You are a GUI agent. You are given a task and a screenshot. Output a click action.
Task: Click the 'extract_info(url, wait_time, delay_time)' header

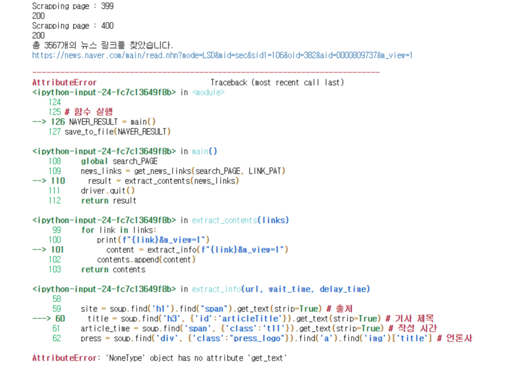tap(281, 289)
